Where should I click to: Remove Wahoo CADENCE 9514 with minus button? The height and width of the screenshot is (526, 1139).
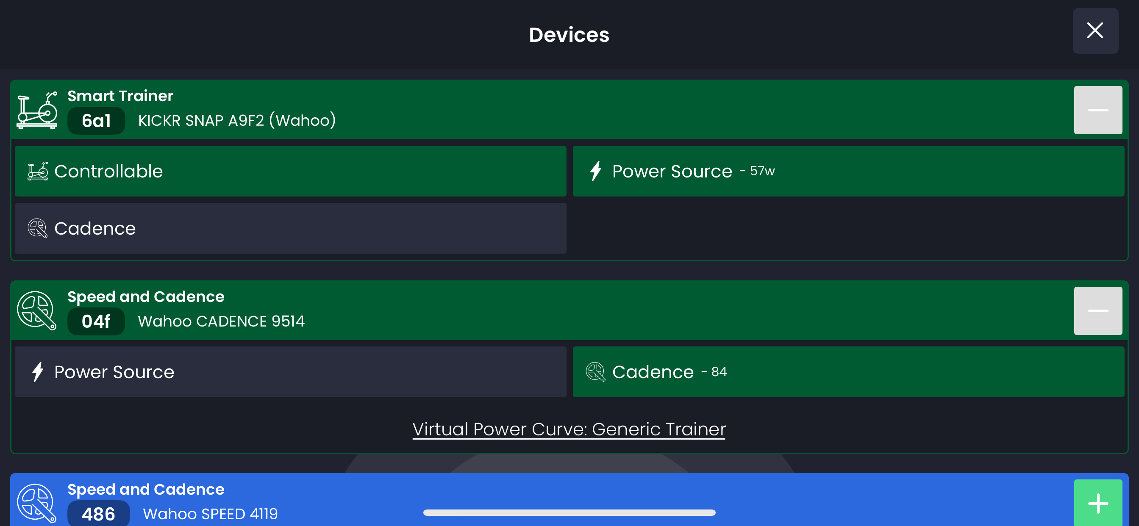pyautogui.click(x=1097, y=311)
